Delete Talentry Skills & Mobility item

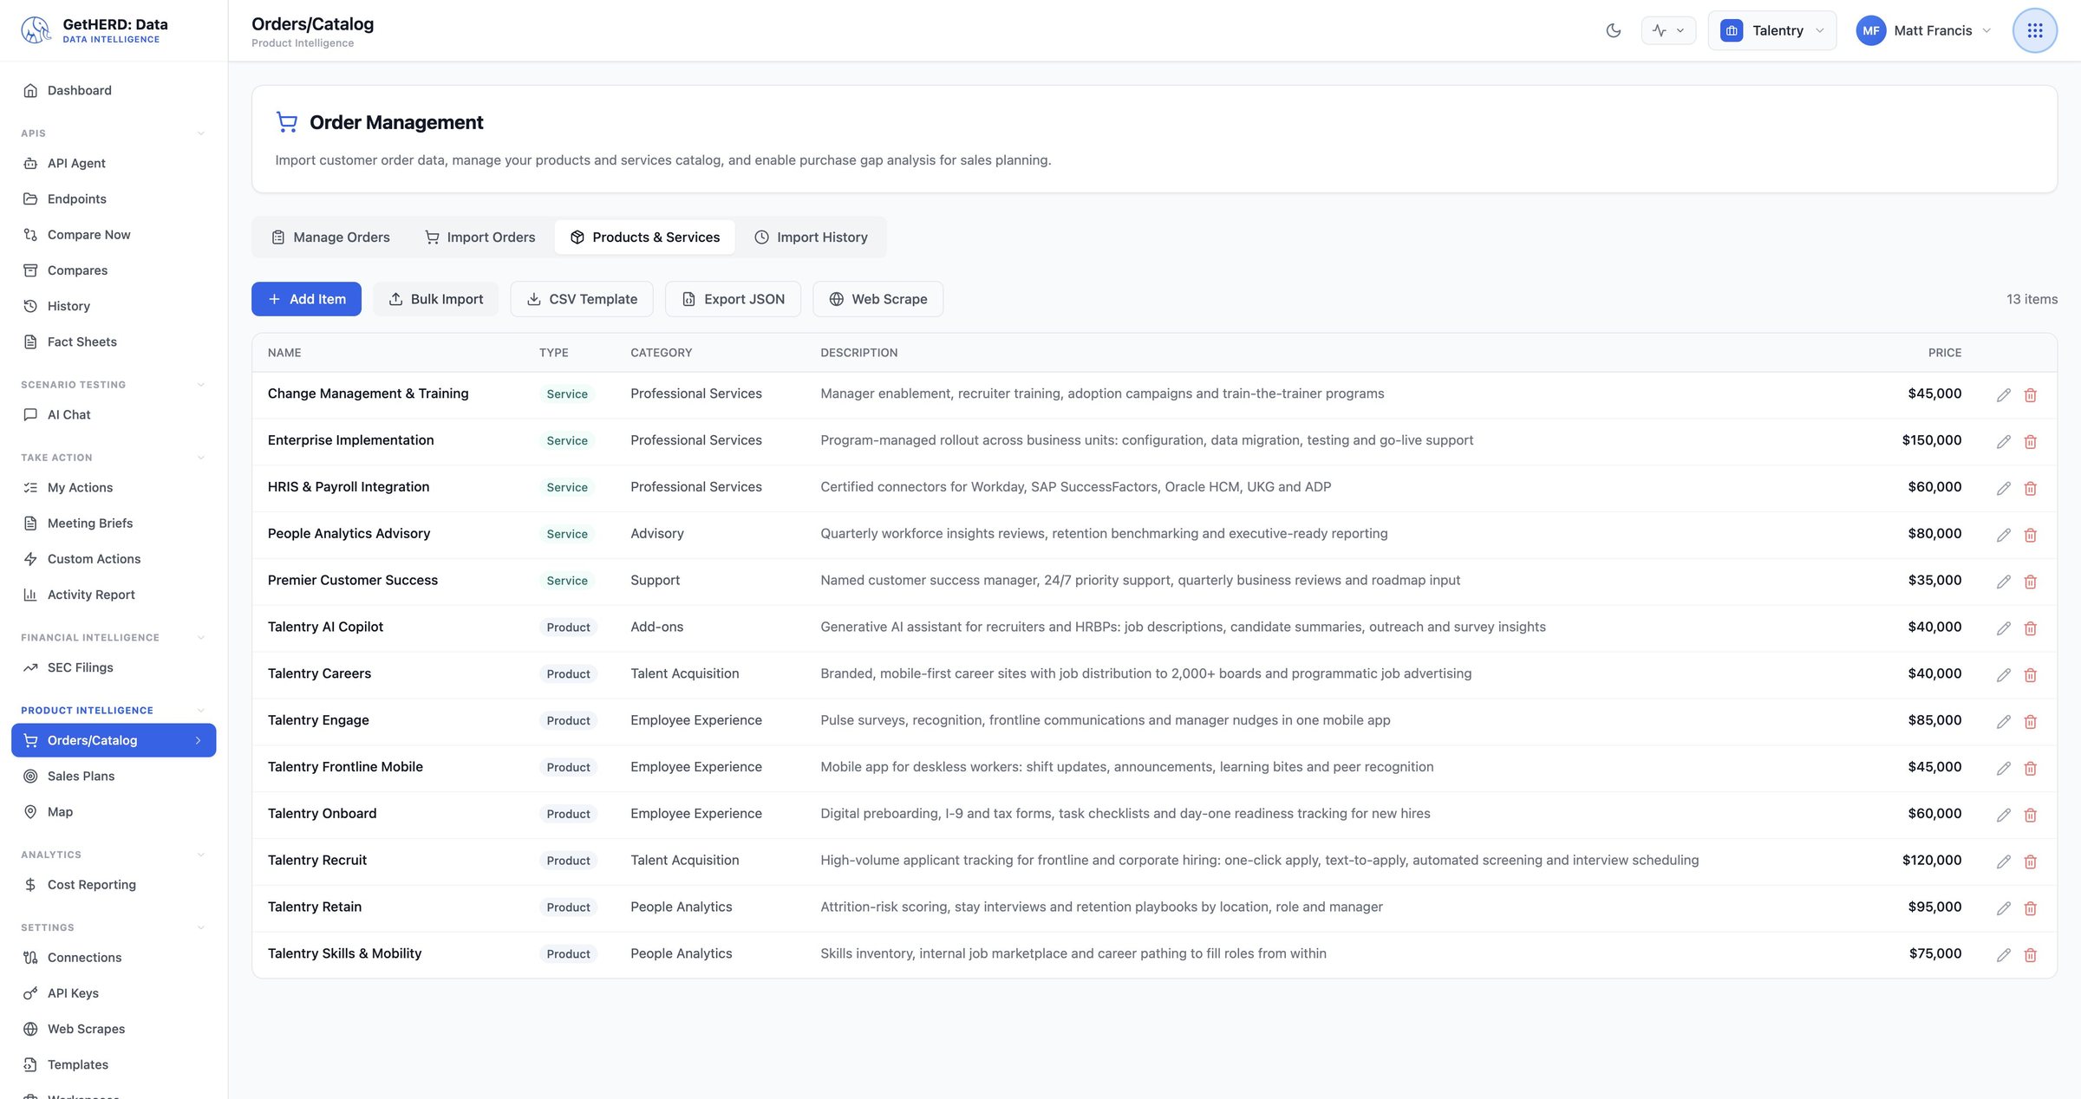click(2030, 955)
